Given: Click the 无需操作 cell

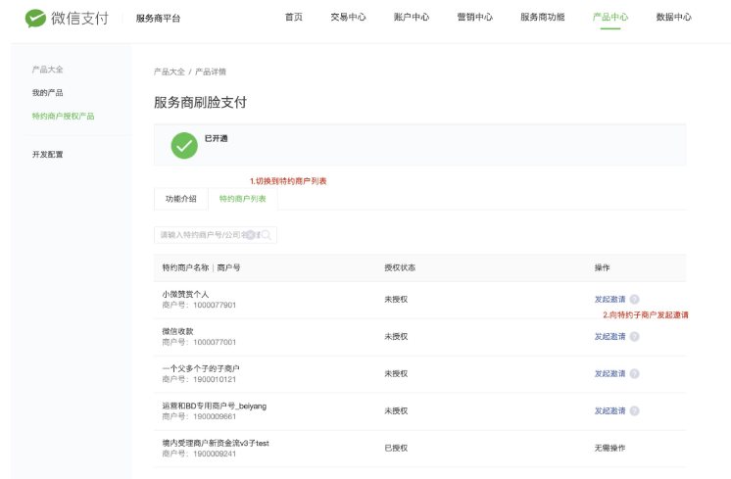Looking at the screenshot, I should pos(609,449).
